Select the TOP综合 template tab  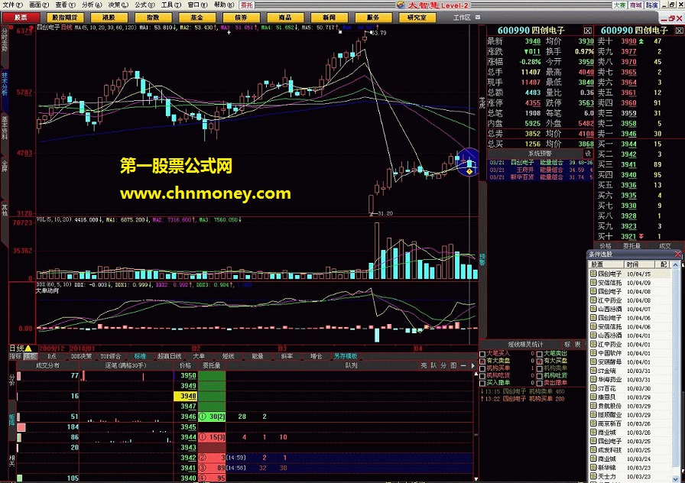[111, 356]
